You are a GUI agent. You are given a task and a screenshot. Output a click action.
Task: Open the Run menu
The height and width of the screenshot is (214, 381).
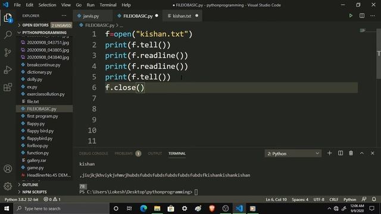pos(90,5)
